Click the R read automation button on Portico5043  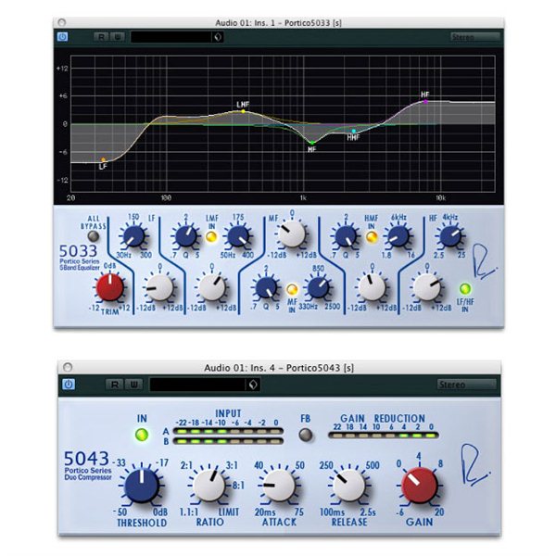point(116,383)
